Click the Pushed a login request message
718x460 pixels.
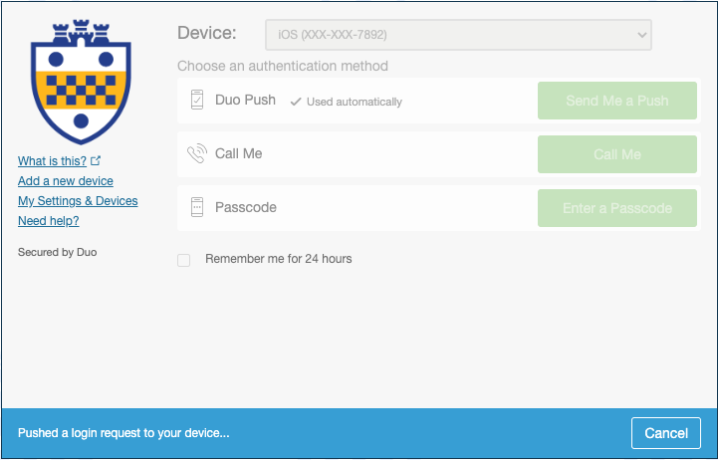pos(123,433)
